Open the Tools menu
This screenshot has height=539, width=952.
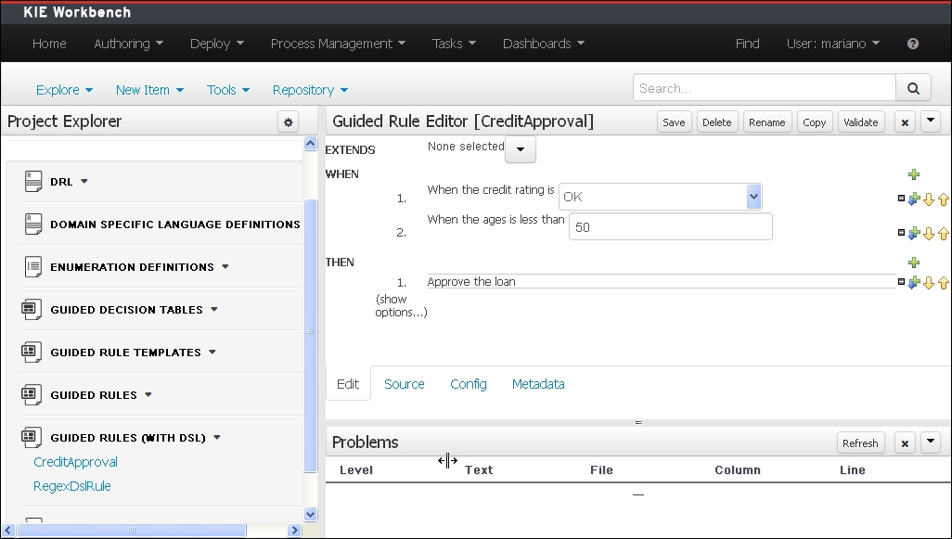[x=227, y=90]
